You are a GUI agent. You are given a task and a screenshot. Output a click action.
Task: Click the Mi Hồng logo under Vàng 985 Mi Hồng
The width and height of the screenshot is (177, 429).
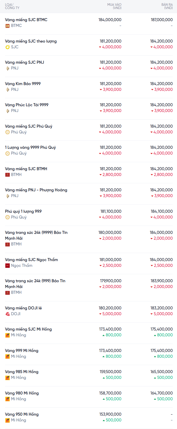(x=8, y=378)
